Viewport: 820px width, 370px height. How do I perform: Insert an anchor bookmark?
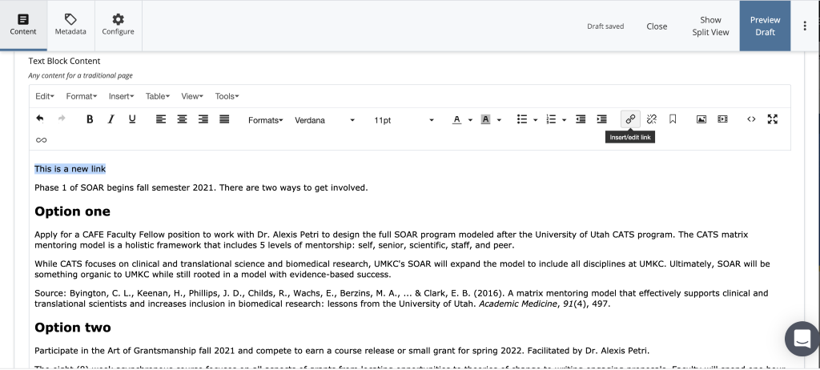(673, 119)
